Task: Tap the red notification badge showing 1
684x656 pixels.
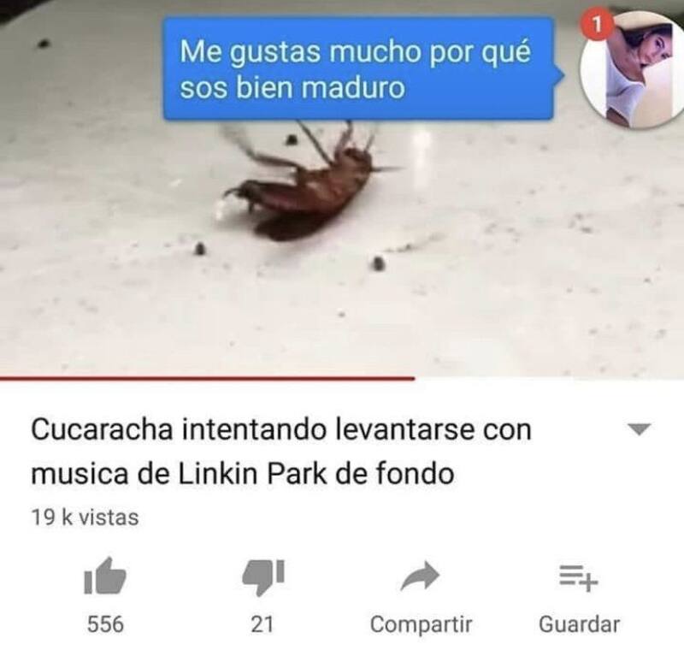Action: tap(598, 25)
